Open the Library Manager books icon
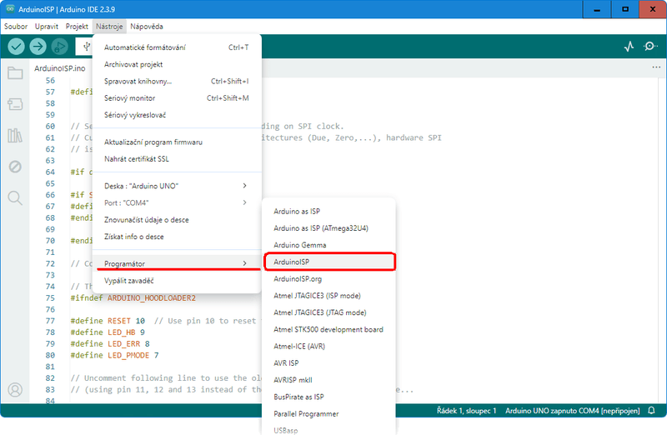667x435 pixels. click(x=15, y=136)
